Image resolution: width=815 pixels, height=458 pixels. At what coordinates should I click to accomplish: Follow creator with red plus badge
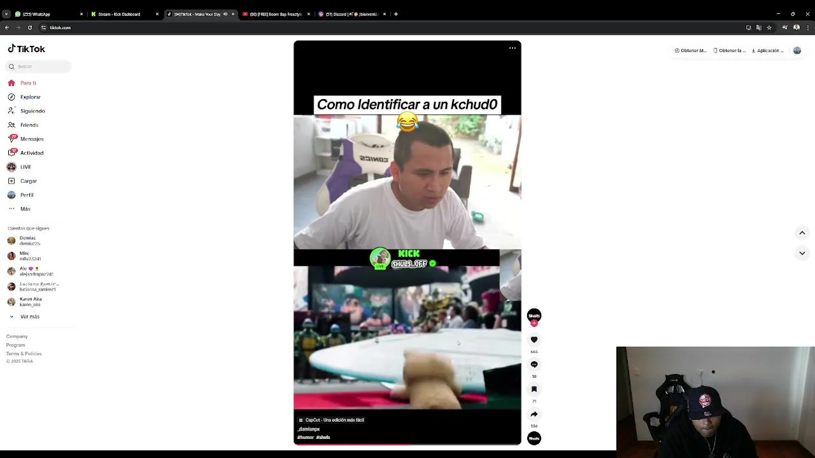point(534,323)
